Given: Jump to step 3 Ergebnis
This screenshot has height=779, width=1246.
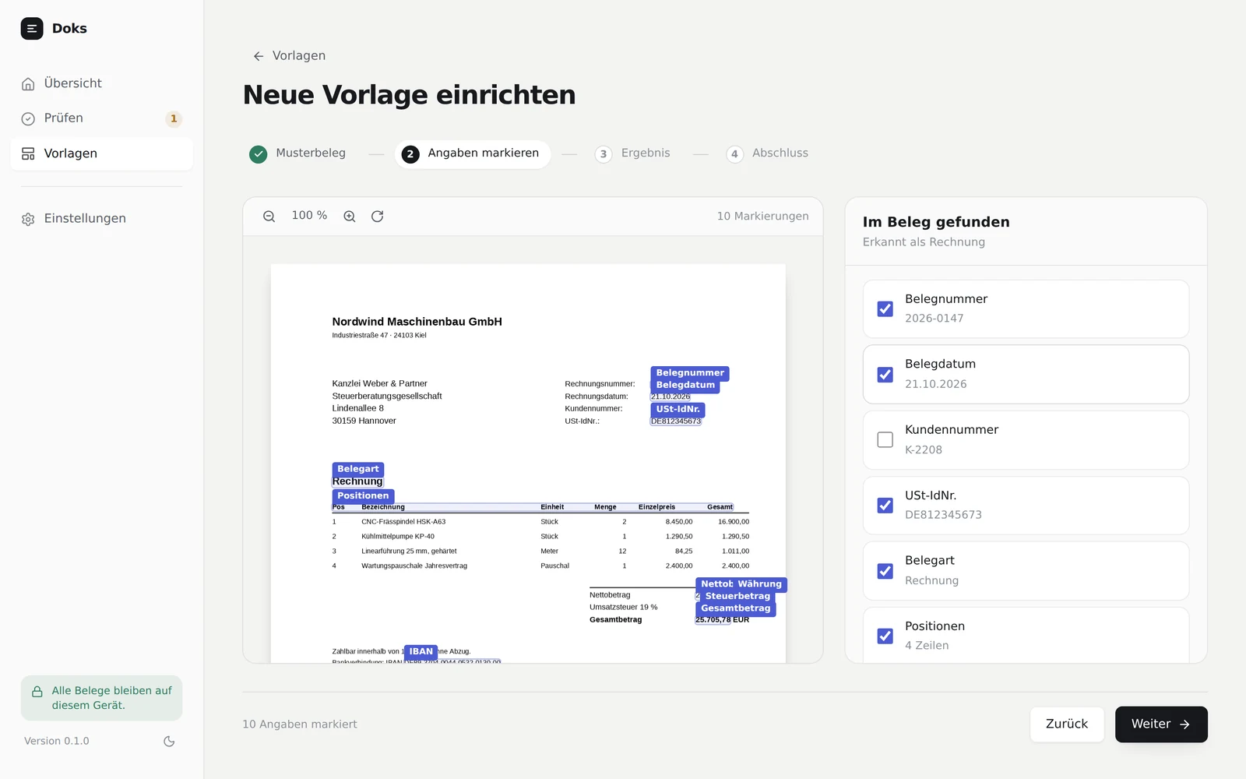Looking at the screenshot, I should (632, 153).
